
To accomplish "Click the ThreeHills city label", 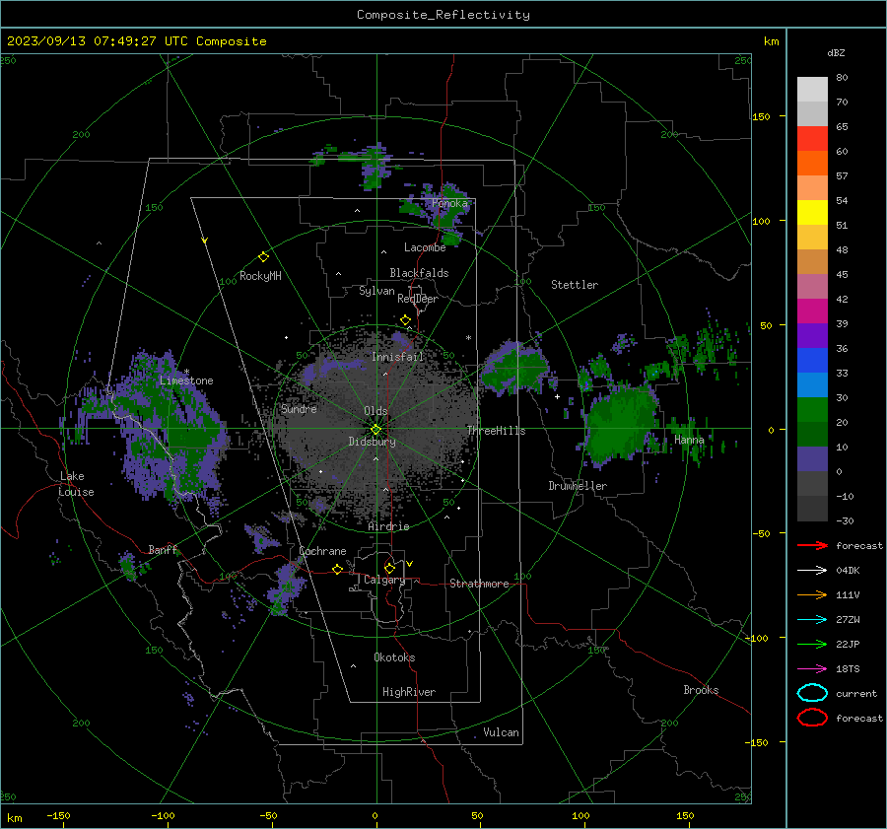I will [496, 431].
